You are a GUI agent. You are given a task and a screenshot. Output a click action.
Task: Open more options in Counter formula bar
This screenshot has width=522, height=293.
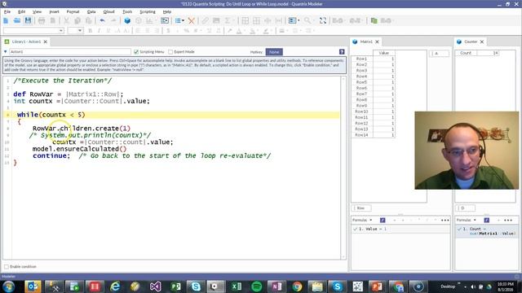tap(508, 221)
